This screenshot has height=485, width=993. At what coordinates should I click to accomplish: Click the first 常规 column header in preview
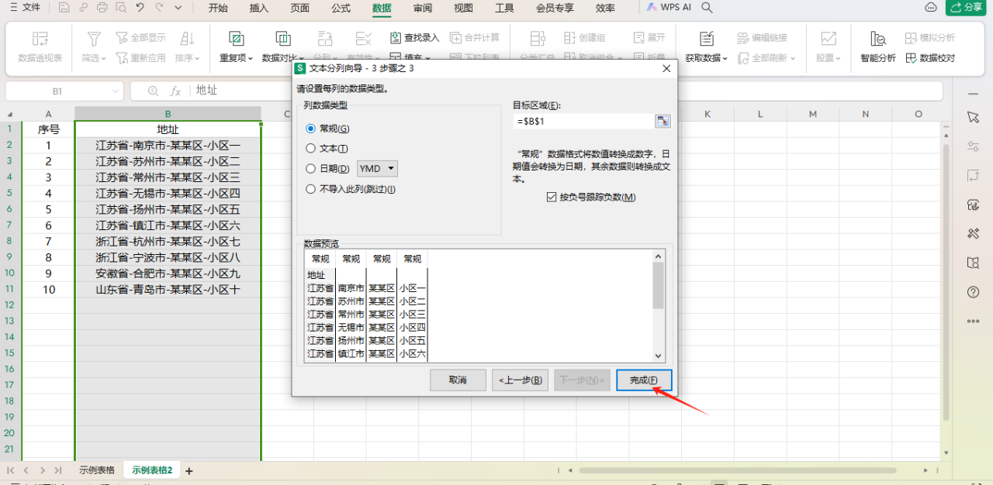[320, 259]
